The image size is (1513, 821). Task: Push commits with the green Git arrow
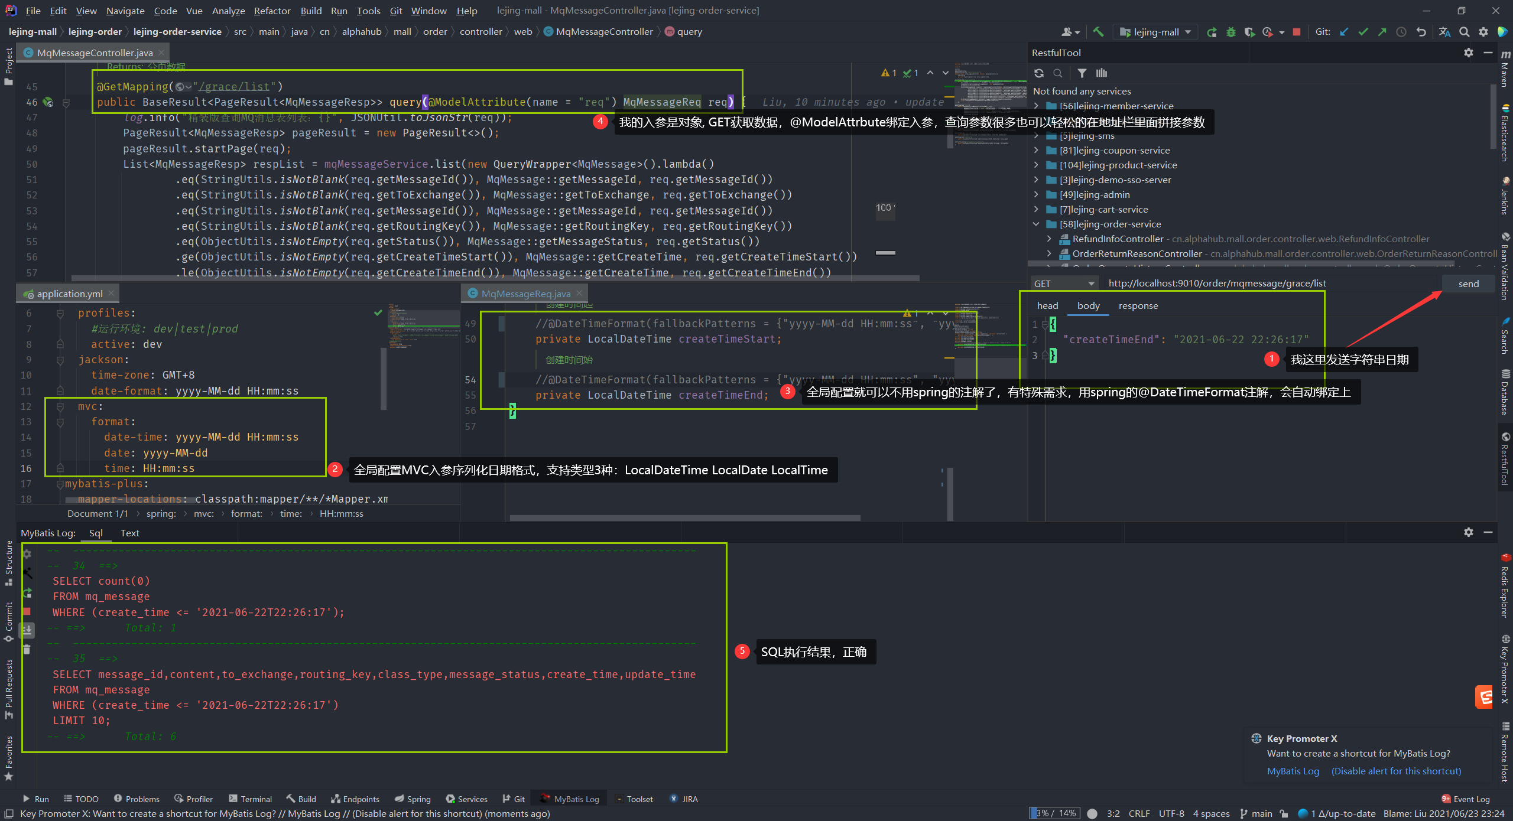tap(1382, 32)
